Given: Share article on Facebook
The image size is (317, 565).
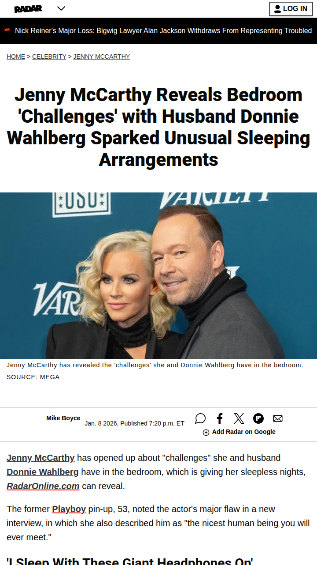Looking at the screenshot, I should point(220,418).
